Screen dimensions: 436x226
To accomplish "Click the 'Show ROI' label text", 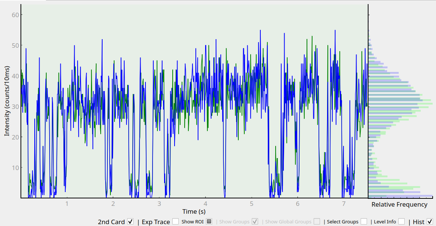I will [x=192, y=222].
